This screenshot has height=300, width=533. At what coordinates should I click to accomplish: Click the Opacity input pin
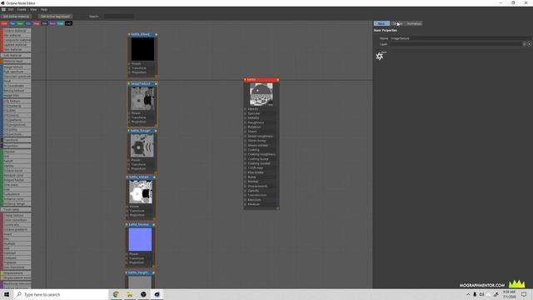click(x=245, y=191)
